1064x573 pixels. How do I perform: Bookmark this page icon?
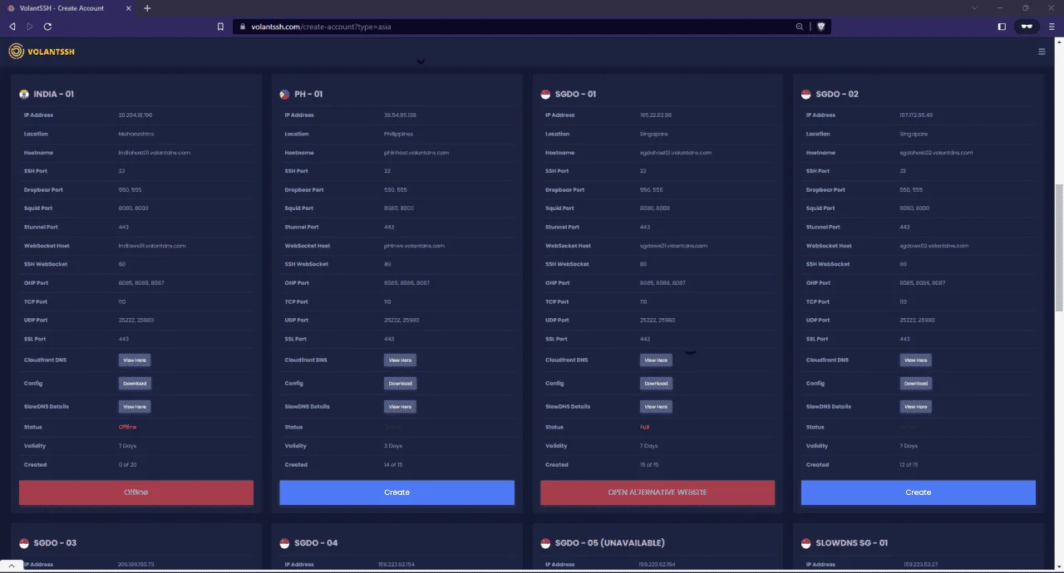[220, 27]
